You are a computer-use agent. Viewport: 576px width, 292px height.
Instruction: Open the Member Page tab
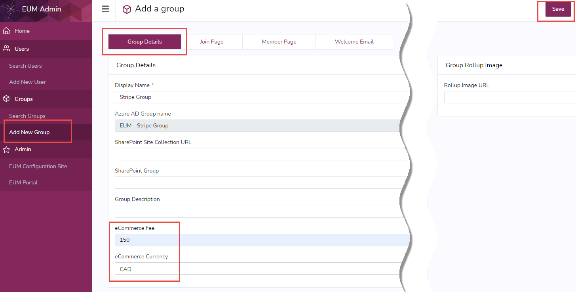[279, 42]
